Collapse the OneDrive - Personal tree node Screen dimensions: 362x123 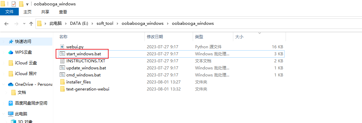coord(3,84)
